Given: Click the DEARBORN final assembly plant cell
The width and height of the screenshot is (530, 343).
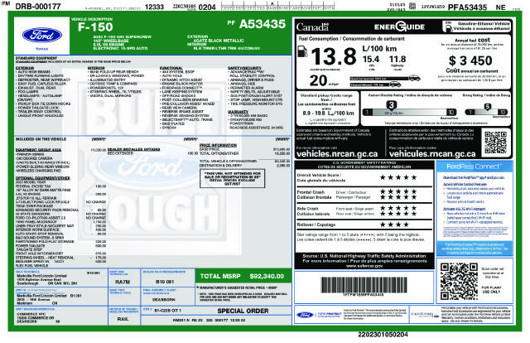Looking at the screenshot, I should pos(167,297).
